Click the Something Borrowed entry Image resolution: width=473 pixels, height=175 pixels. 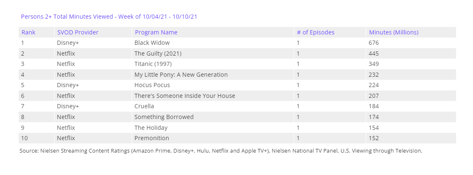pos(164,117)
